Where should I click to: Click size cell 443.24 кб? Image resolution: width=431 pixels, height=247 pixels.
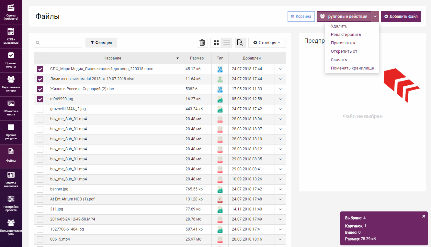pyautogui.click(x=194, y=109)
